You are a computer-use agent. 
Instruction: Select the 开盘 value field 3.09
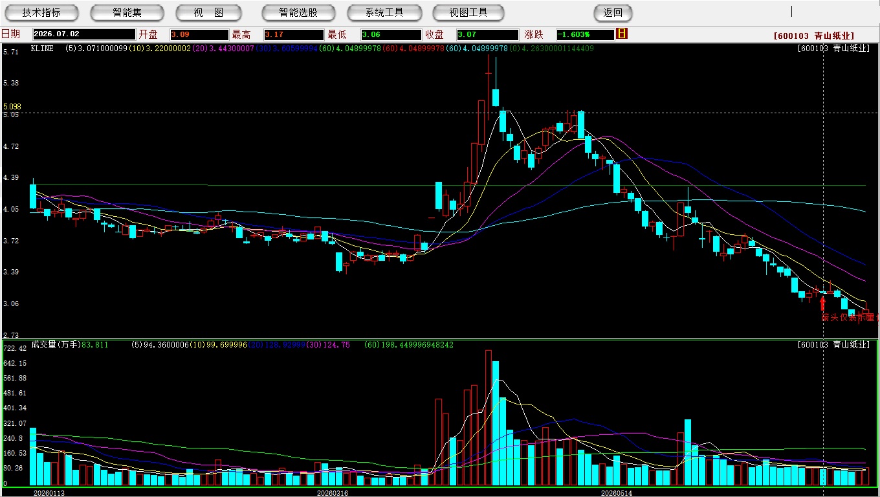[199, 34]
